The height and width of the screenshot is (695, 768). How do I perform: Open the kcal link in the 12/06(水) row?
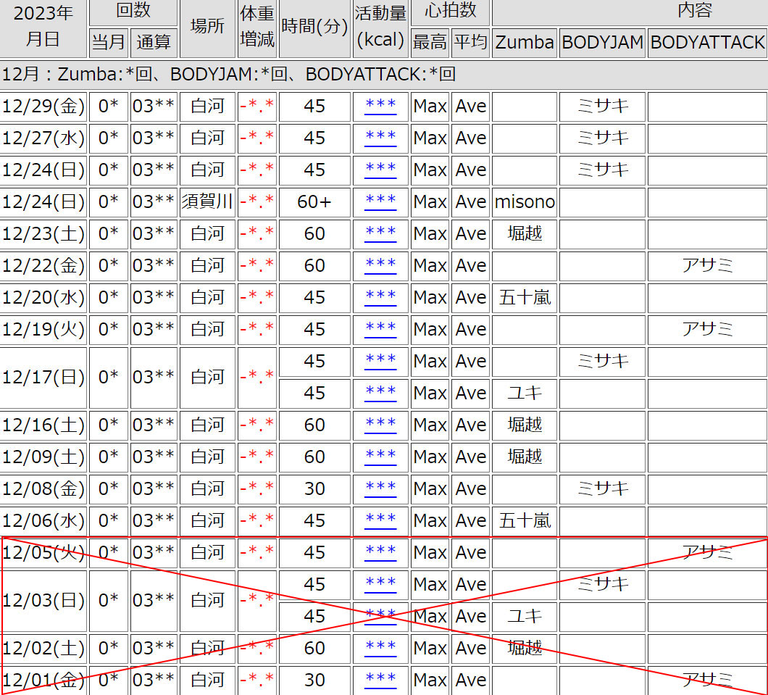pyautogui.click(x=380, y=520)
